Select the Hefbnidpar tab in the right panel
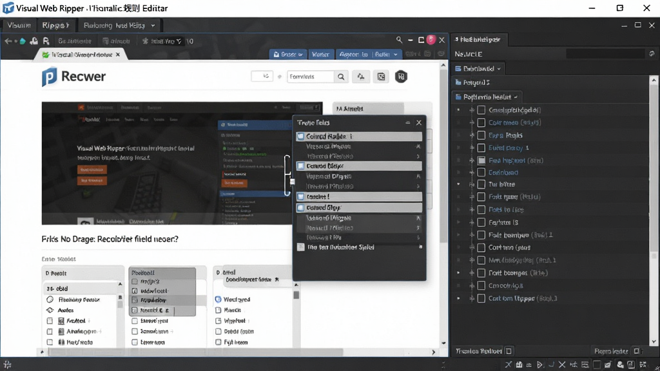 (480, 39)
